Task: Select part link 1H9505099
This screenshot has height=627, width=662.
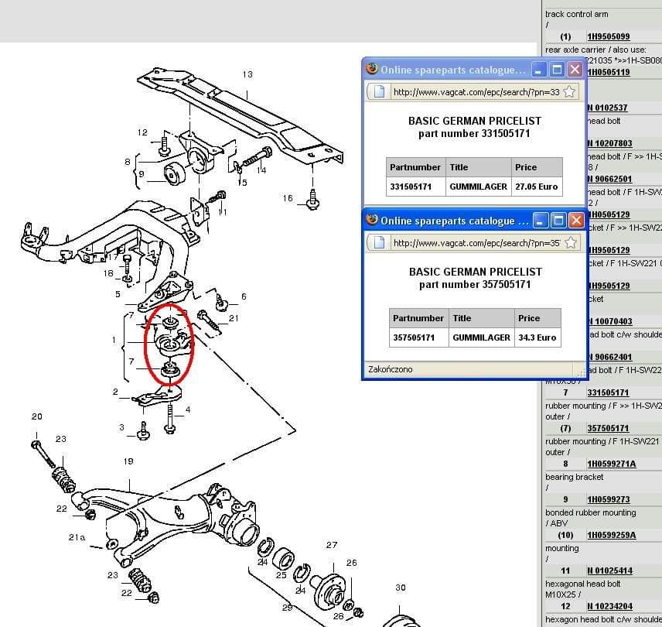Action: [608, 37]
